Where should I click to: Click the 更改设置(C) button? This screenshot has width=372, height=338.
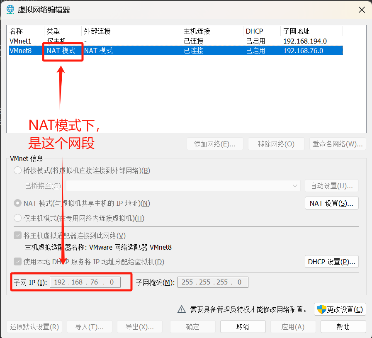(x=340, y=309)
